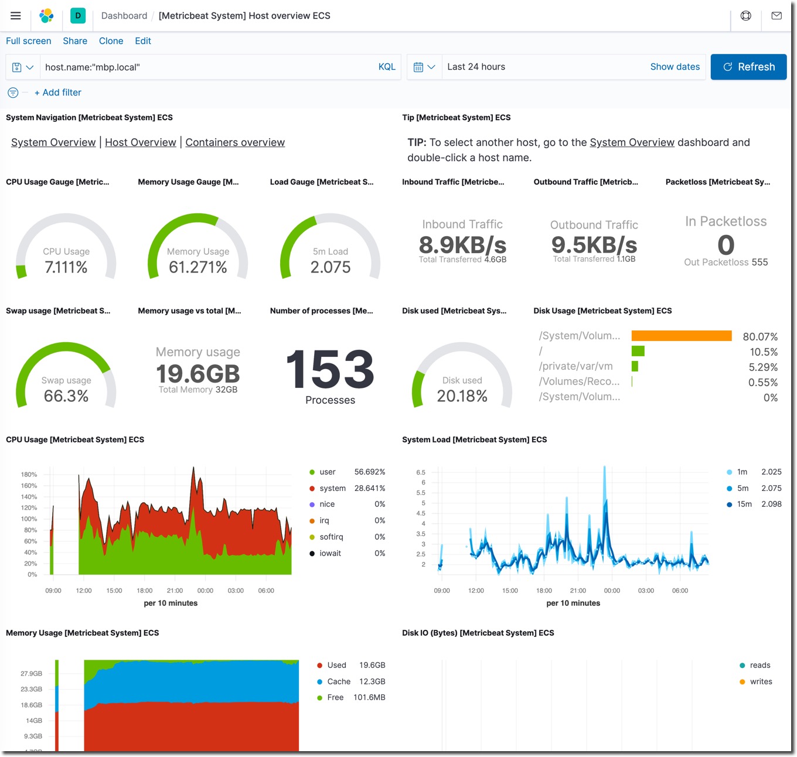Screen dimensions: 797x757
Task: Click System Overview link in the tip
Action: coord(632,142)
